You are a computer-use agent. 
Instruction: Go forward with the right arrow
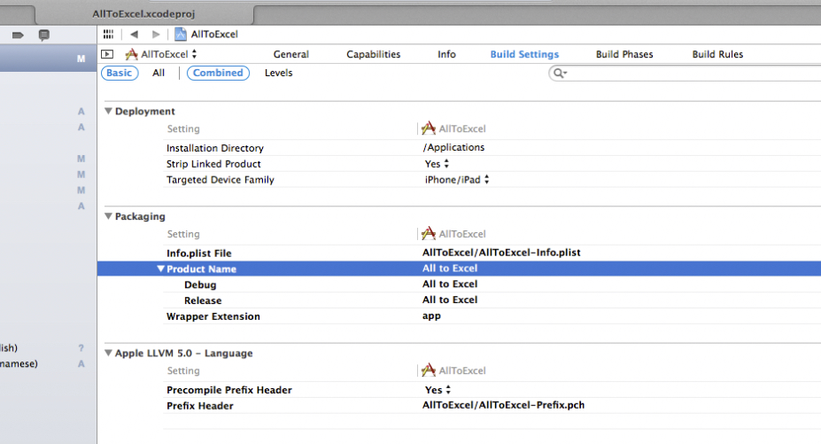156,34
